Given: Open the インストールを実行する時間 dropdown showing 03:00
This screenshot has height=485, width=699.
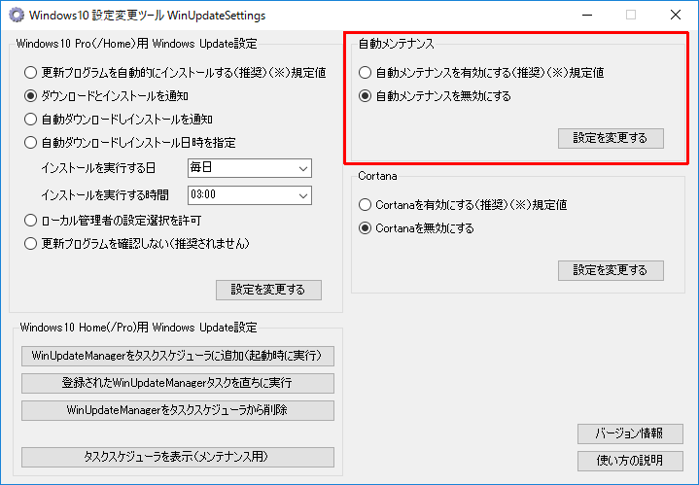Looking at the screenshot, I should (250, 194).
